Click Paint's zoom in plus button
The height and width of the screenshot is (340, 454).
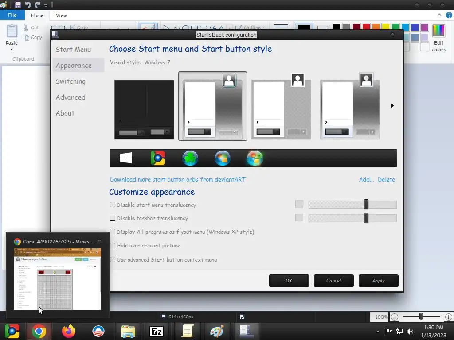[x=449, y=317]
